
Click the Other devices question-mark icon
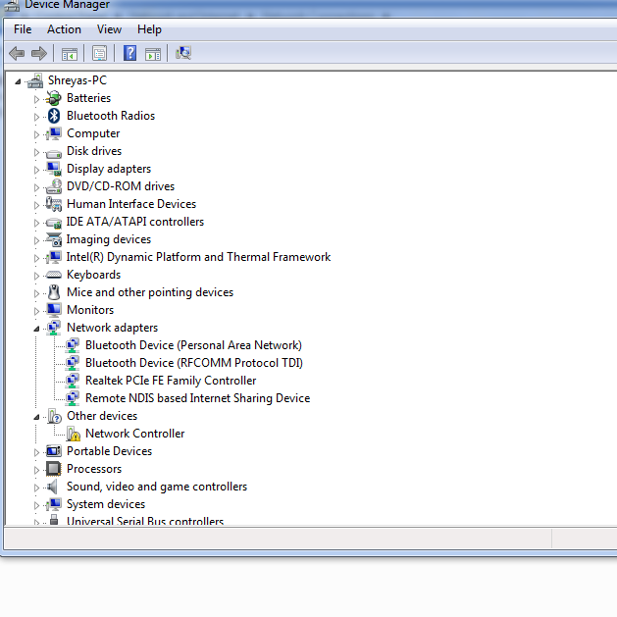pyautogui.click(x=54, y=416)
